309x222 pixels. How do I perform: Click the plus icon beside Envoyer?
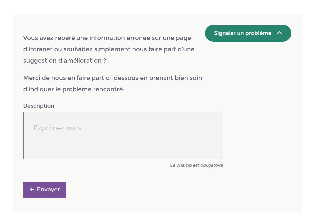(32, 190)
